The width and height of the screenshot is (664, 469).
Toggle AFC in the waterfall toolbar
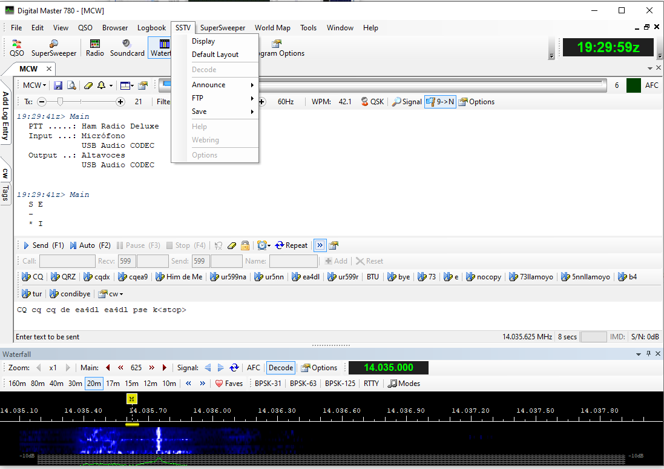(253, 368)
